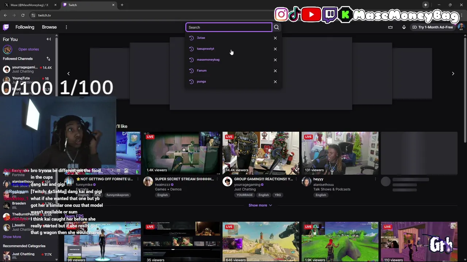Open stories from the sidebar
Image resolution: width=467 pixels, height=262 pixels.
(x=28, y=49)
